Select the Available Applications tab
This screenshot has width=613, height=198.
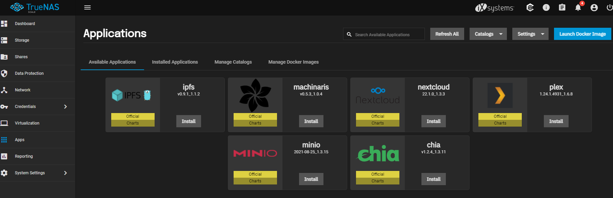(x=112, y=62)
